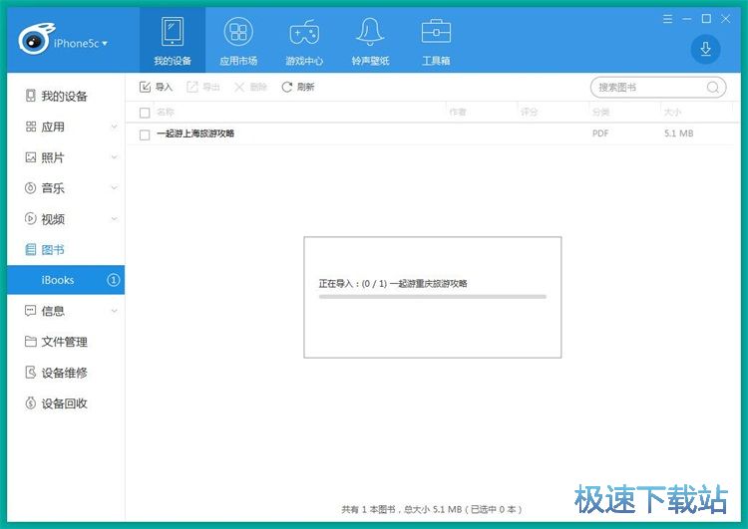The width and height of the screenshot is (748, 529).
Task: Maximize the window
Action: (706, 19)
